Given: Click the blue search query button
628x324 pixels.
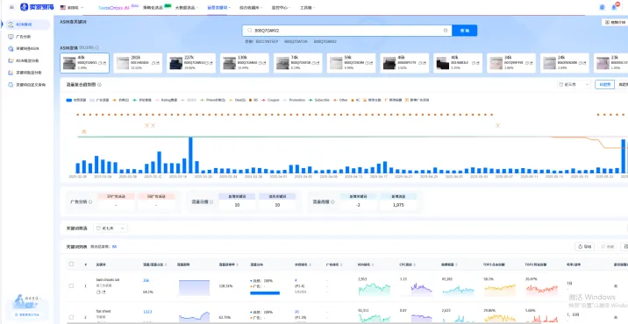Looking at the screenshot, I should [x=465, y=31].
